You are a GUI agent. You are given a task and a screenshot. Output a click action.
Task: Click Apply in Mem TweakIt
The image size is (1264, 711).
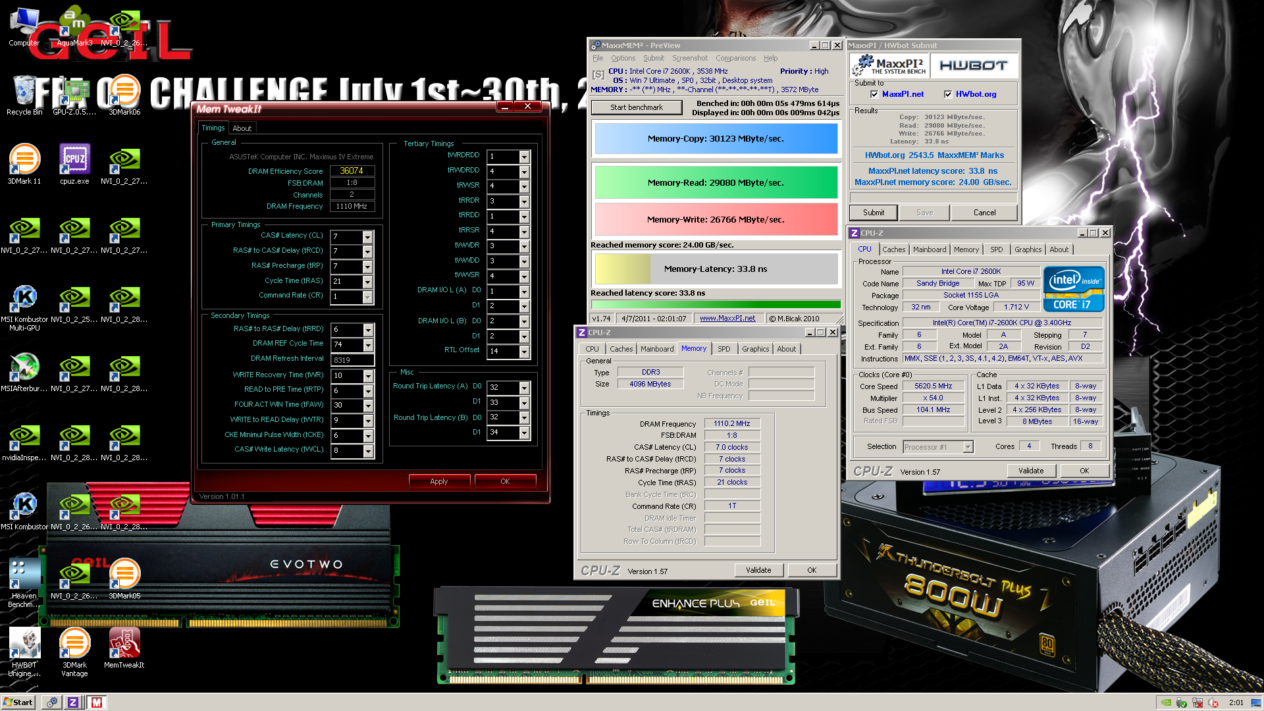click(x=439, y=481)
